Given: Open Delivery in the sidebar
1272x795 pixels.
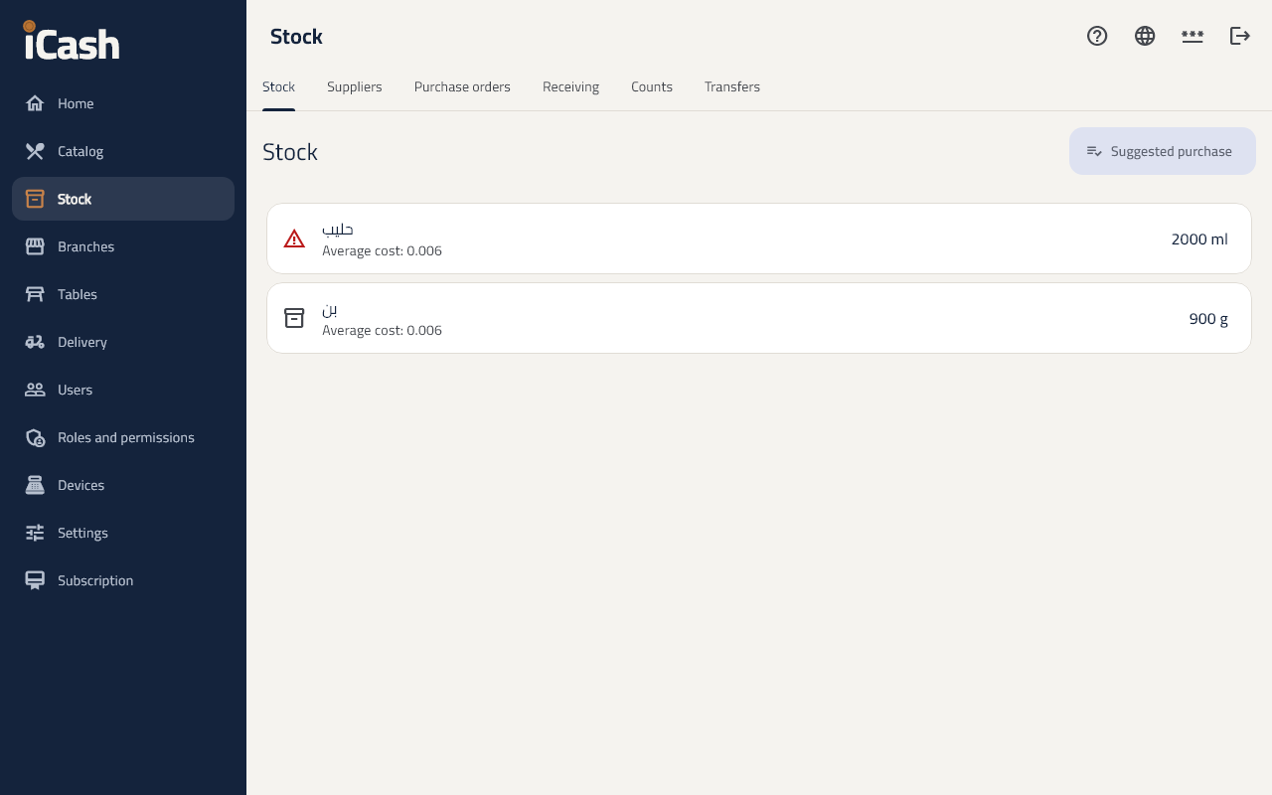Looking at the screenshot, I should click(x=123, y=342).
